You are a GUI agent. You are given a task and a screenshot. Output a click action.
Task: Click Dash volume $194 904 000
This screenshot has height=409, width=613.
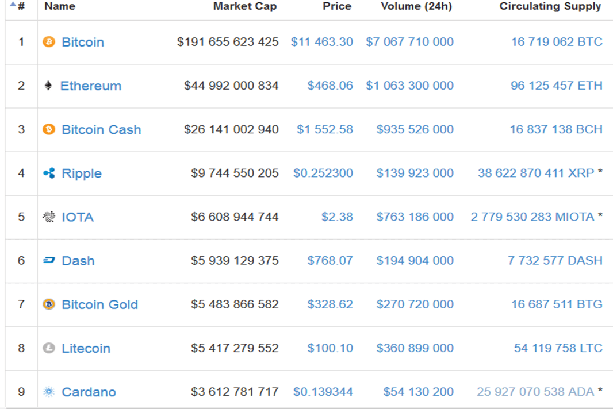tap(415, 261)
